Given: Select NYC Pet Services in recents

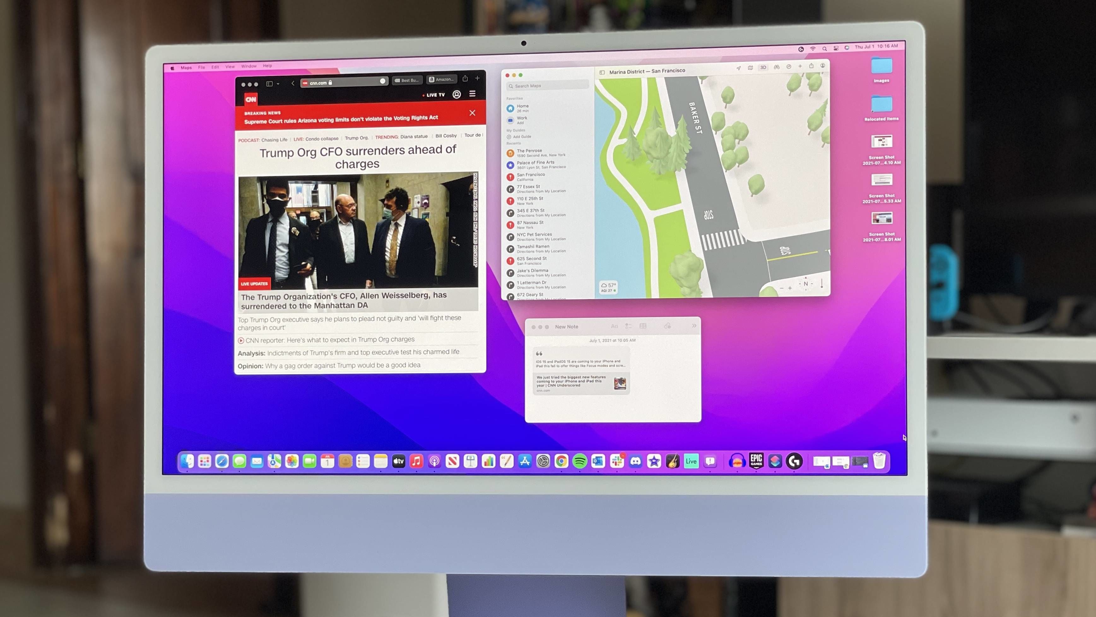Looking at the screenshot, I should click(x=548, y=237).
